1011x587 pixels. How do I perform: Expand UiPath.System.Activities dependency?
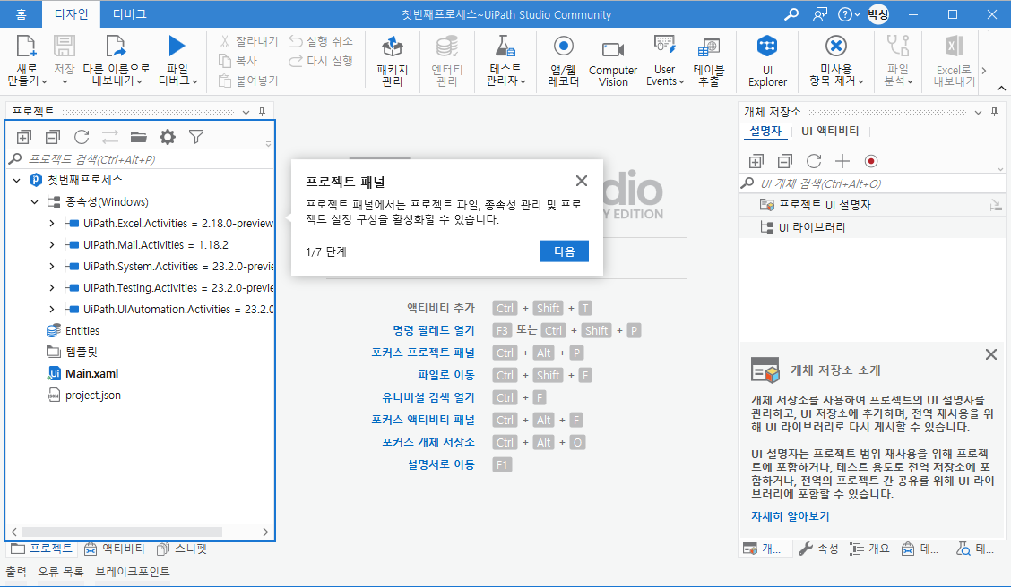(x=52, y=266)
